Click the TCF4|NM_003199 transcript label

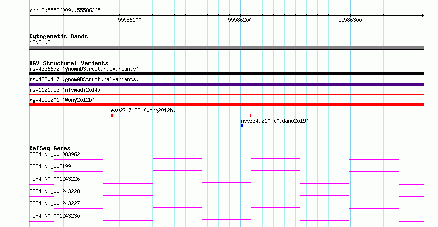50,166
